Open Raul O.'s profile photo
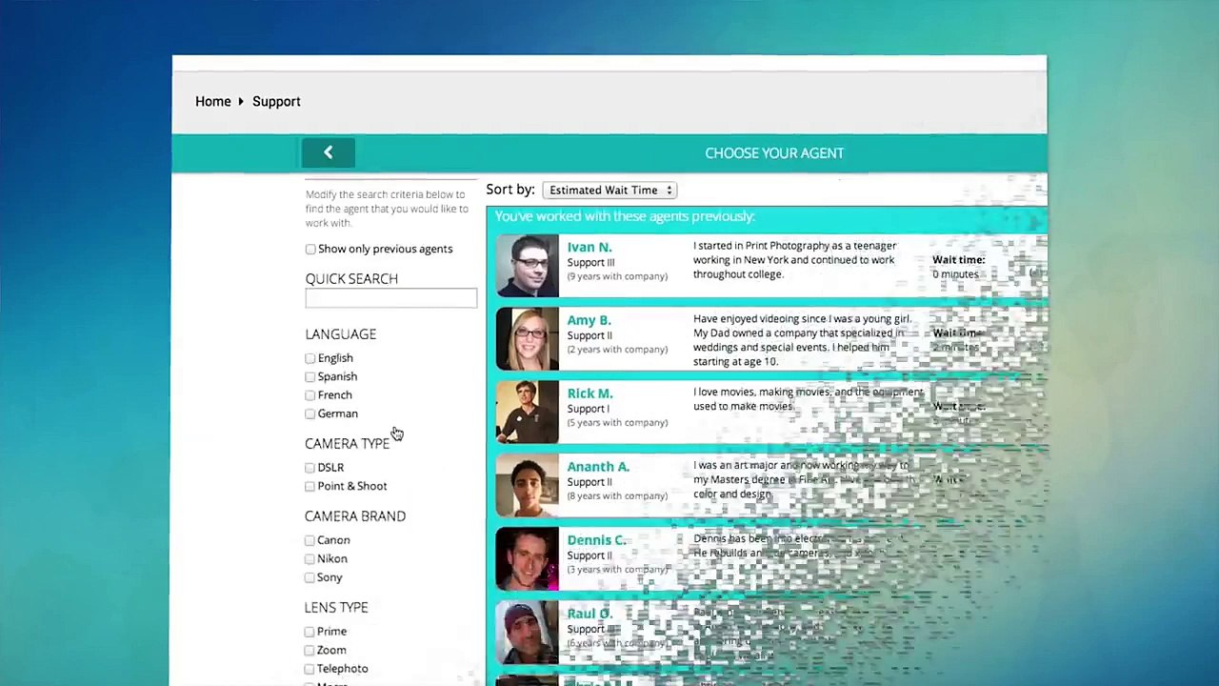Screen dimensions: 1219x686 tap(528, 633)
